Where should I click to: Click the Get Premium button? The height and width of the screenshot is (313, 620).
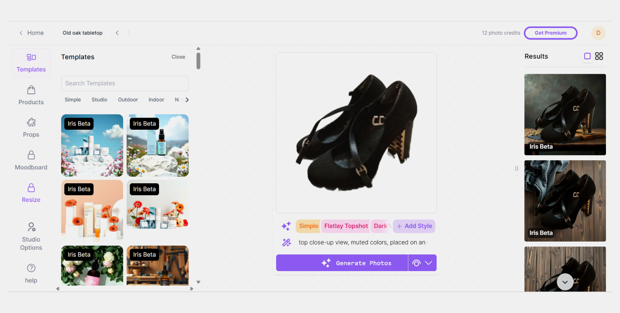(x=551, y=33)
